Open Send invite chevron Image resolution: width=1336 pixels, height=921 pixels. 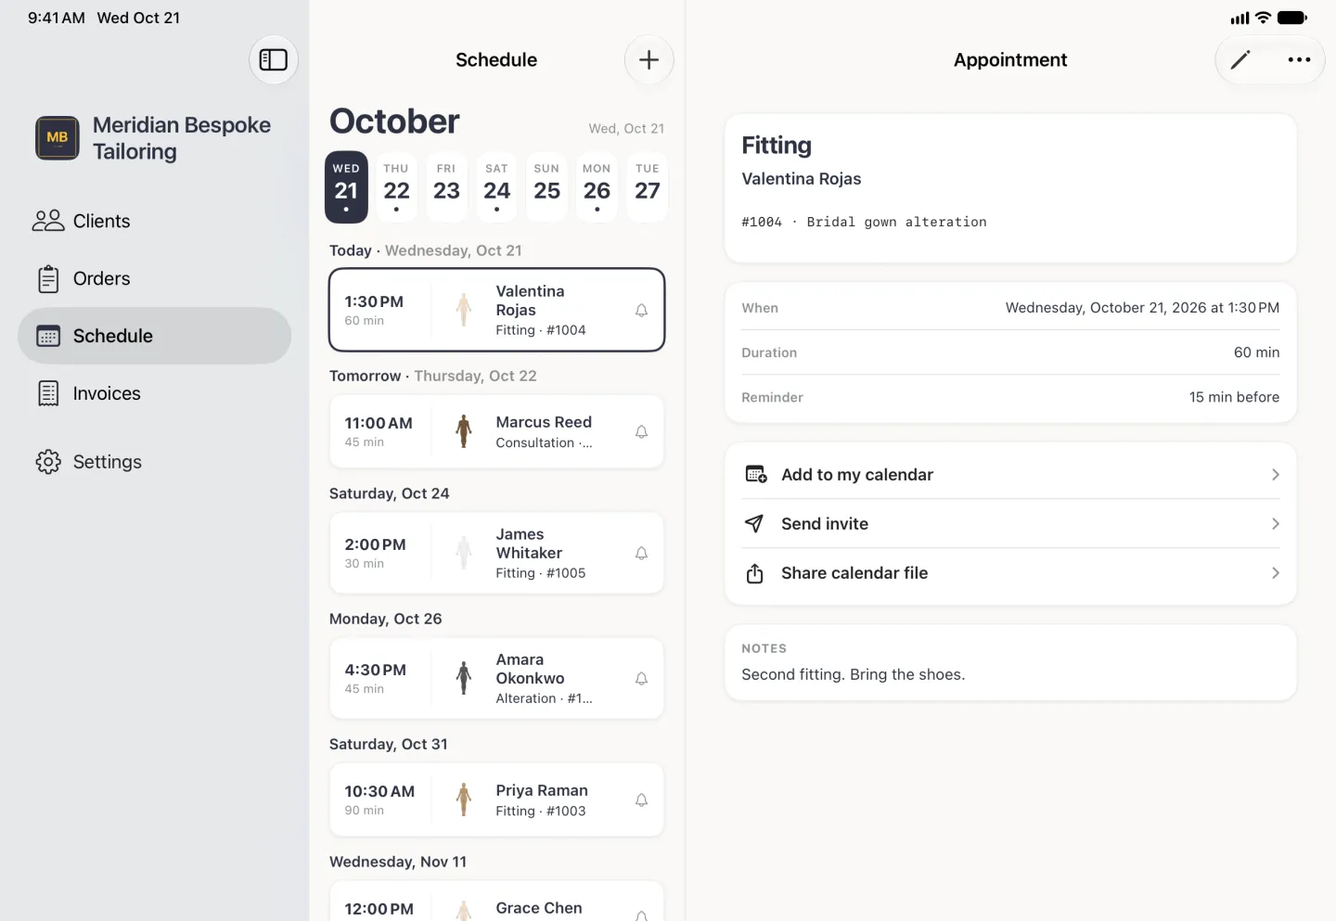pos(1276,524)
